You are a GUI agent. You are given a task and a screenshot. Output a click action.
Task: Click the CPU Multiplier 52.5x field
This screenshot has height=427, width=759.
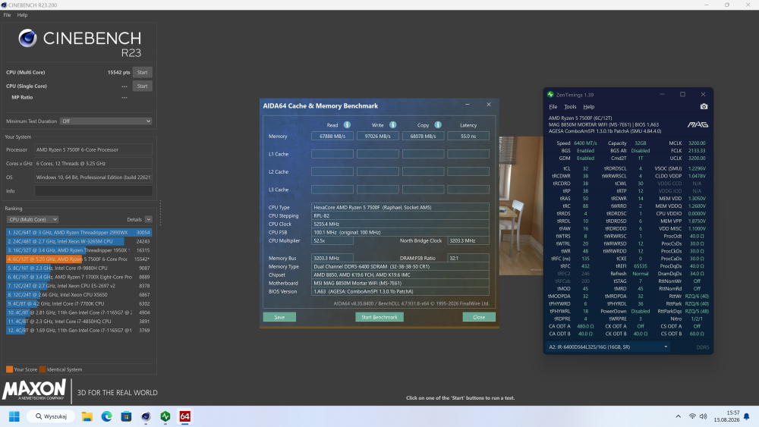coord(332,240)
